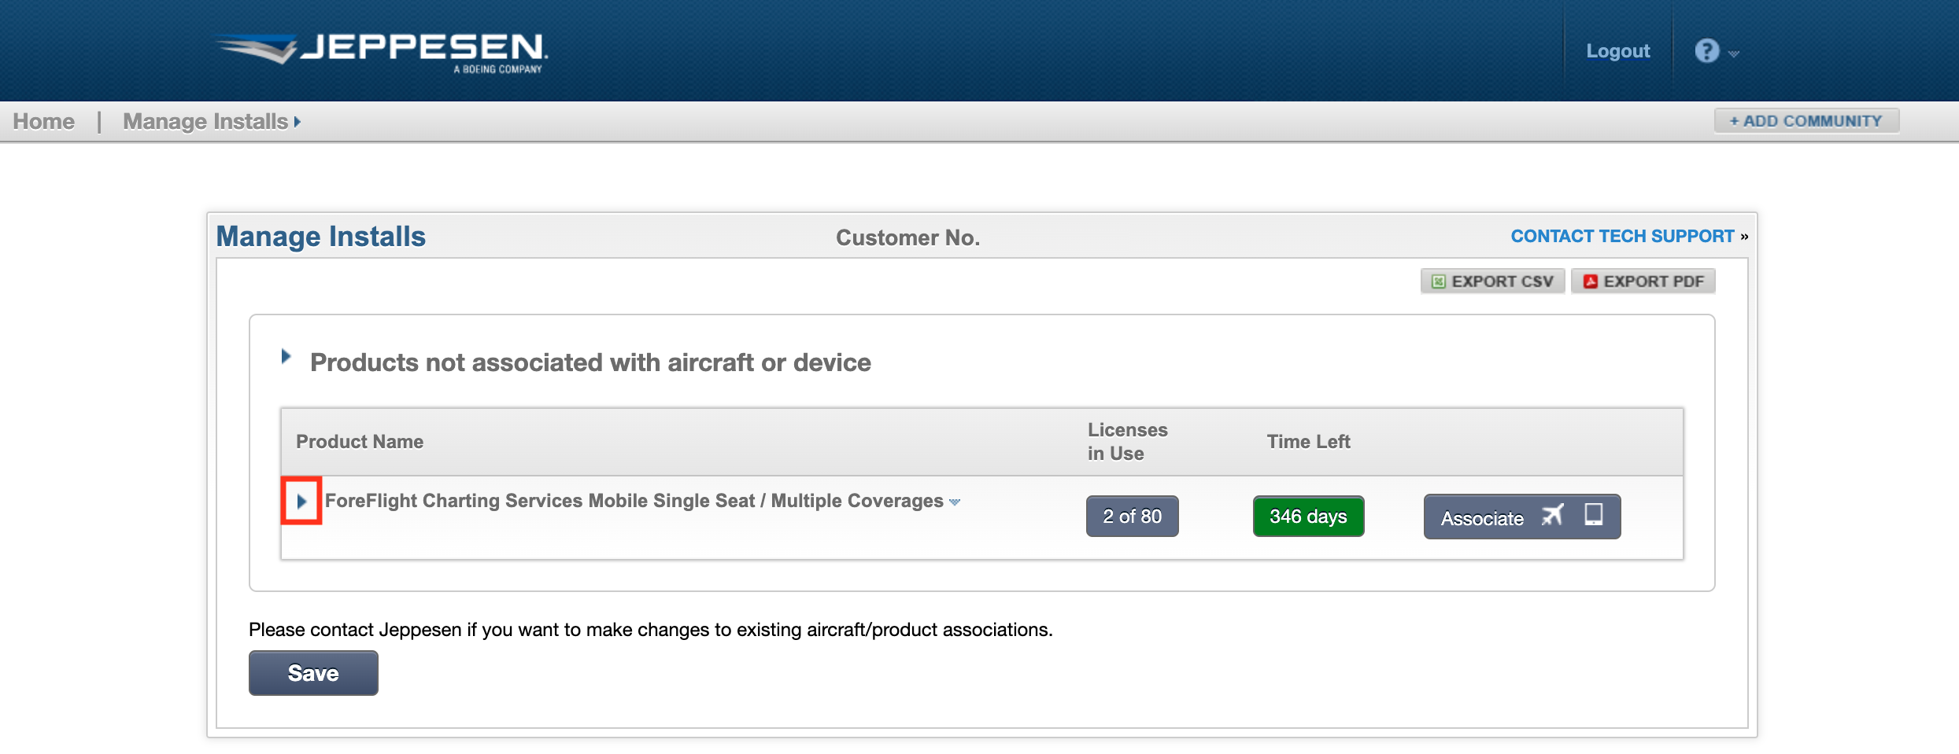Viewport: 1959px width, 754px height.
Task: Click the Logout link
Action: [1617, 51]
